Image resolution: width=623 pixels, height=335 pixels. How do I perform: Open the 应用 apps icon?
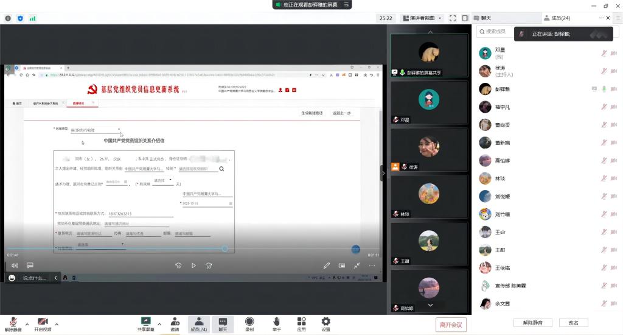tap(301, 321)
